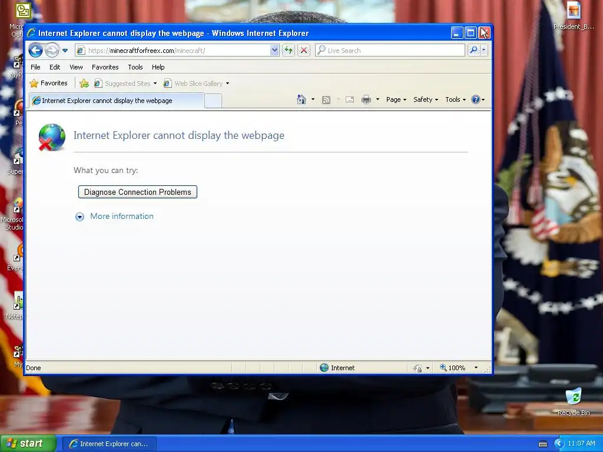Click the IE icon in title bar
Viewport: 603px width, 452px height.
click(x=31, y=33)
